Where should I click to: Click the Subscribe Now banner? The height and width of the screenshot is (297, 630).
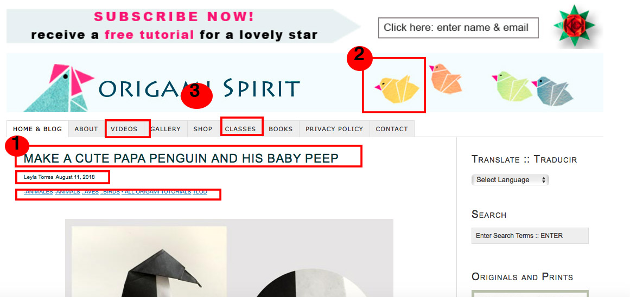(x=183, y=26)
